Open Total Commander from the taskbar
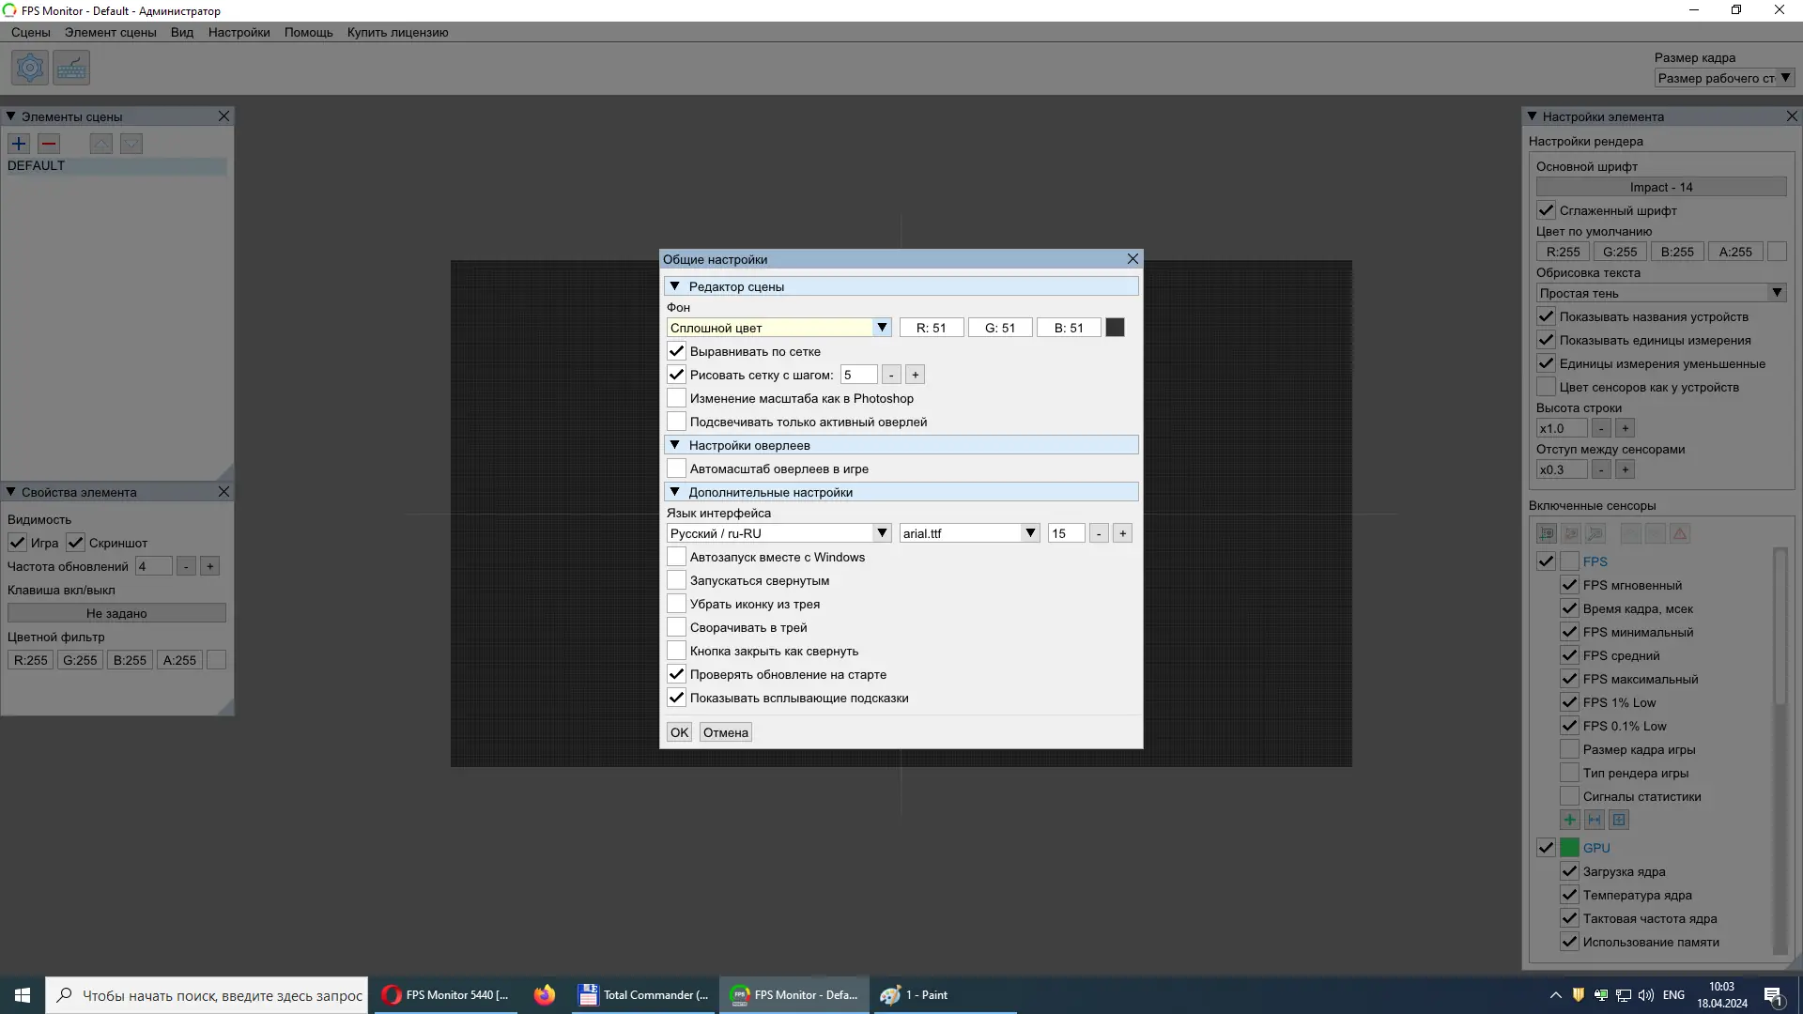Screen dimensions: 1803x1014 pyautogui.click(x=644, y=994)
